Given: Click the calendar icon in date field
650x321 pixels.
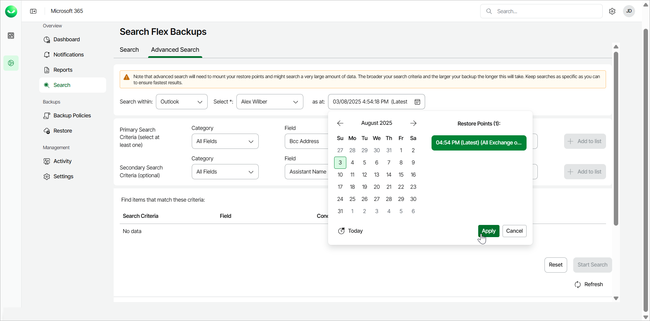Looking at the screenshot, I should point(417,102).
